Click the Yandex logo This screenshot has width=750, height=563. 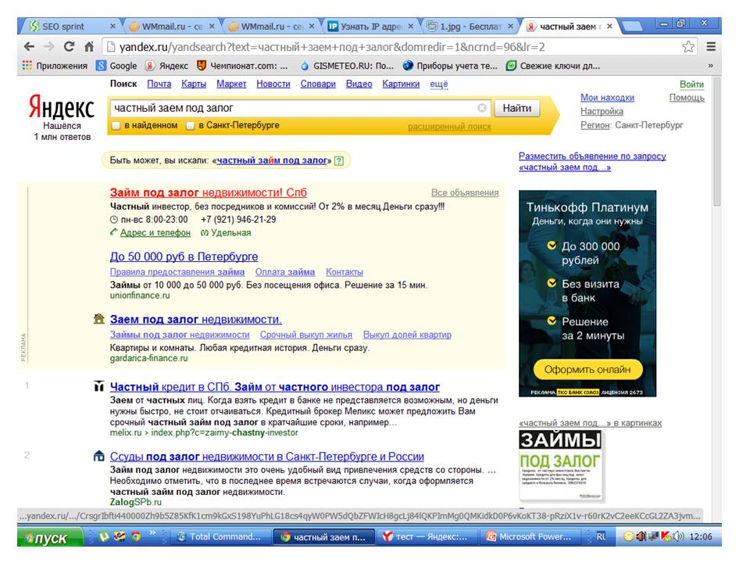pos(61,107)
